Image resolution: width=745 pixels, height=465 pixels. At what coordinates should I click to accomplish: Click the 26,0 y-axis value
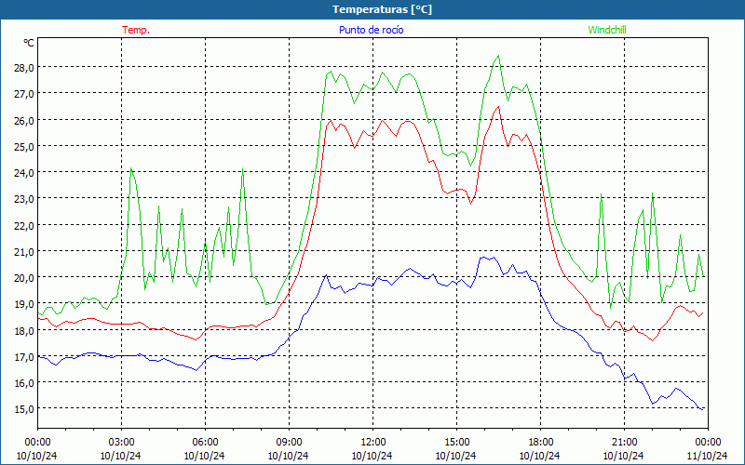[x=24, y=121]
